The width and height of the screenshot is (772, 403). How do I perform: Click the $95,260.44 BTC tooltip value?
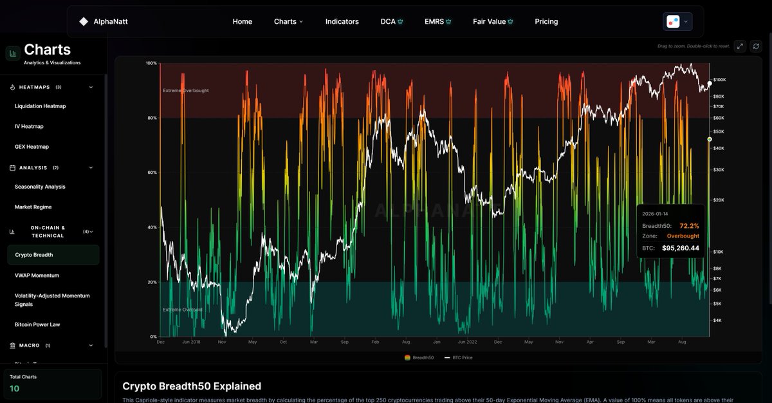point(681,248)
